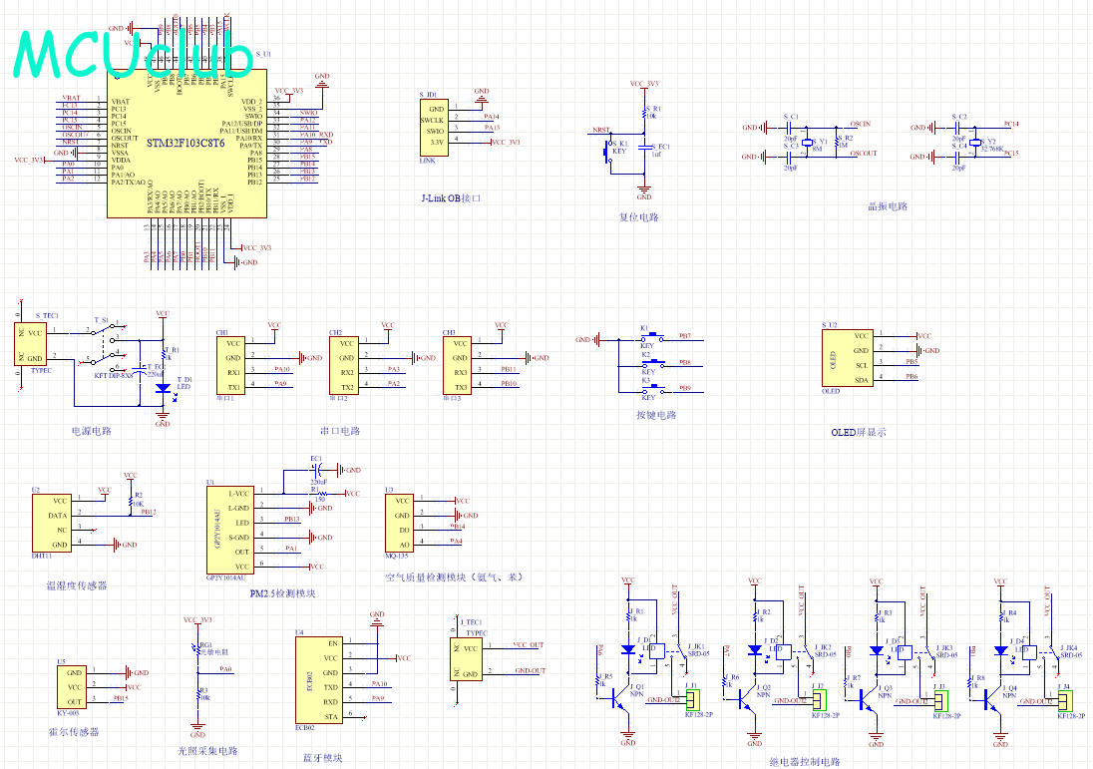Select the J_Q3 NPN transistor
Image resolution: width=1093 pixels, height=769 pixels.
pos(869,700)
